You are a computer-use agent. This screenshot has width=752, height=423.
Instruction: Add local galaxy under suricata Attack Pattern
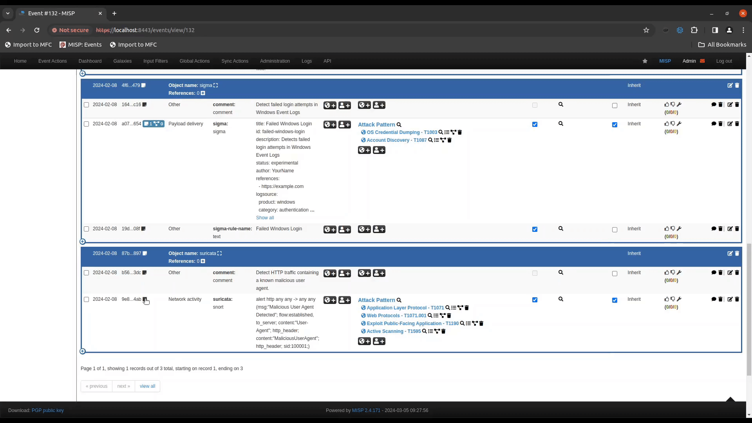click(x=379, y=341)
